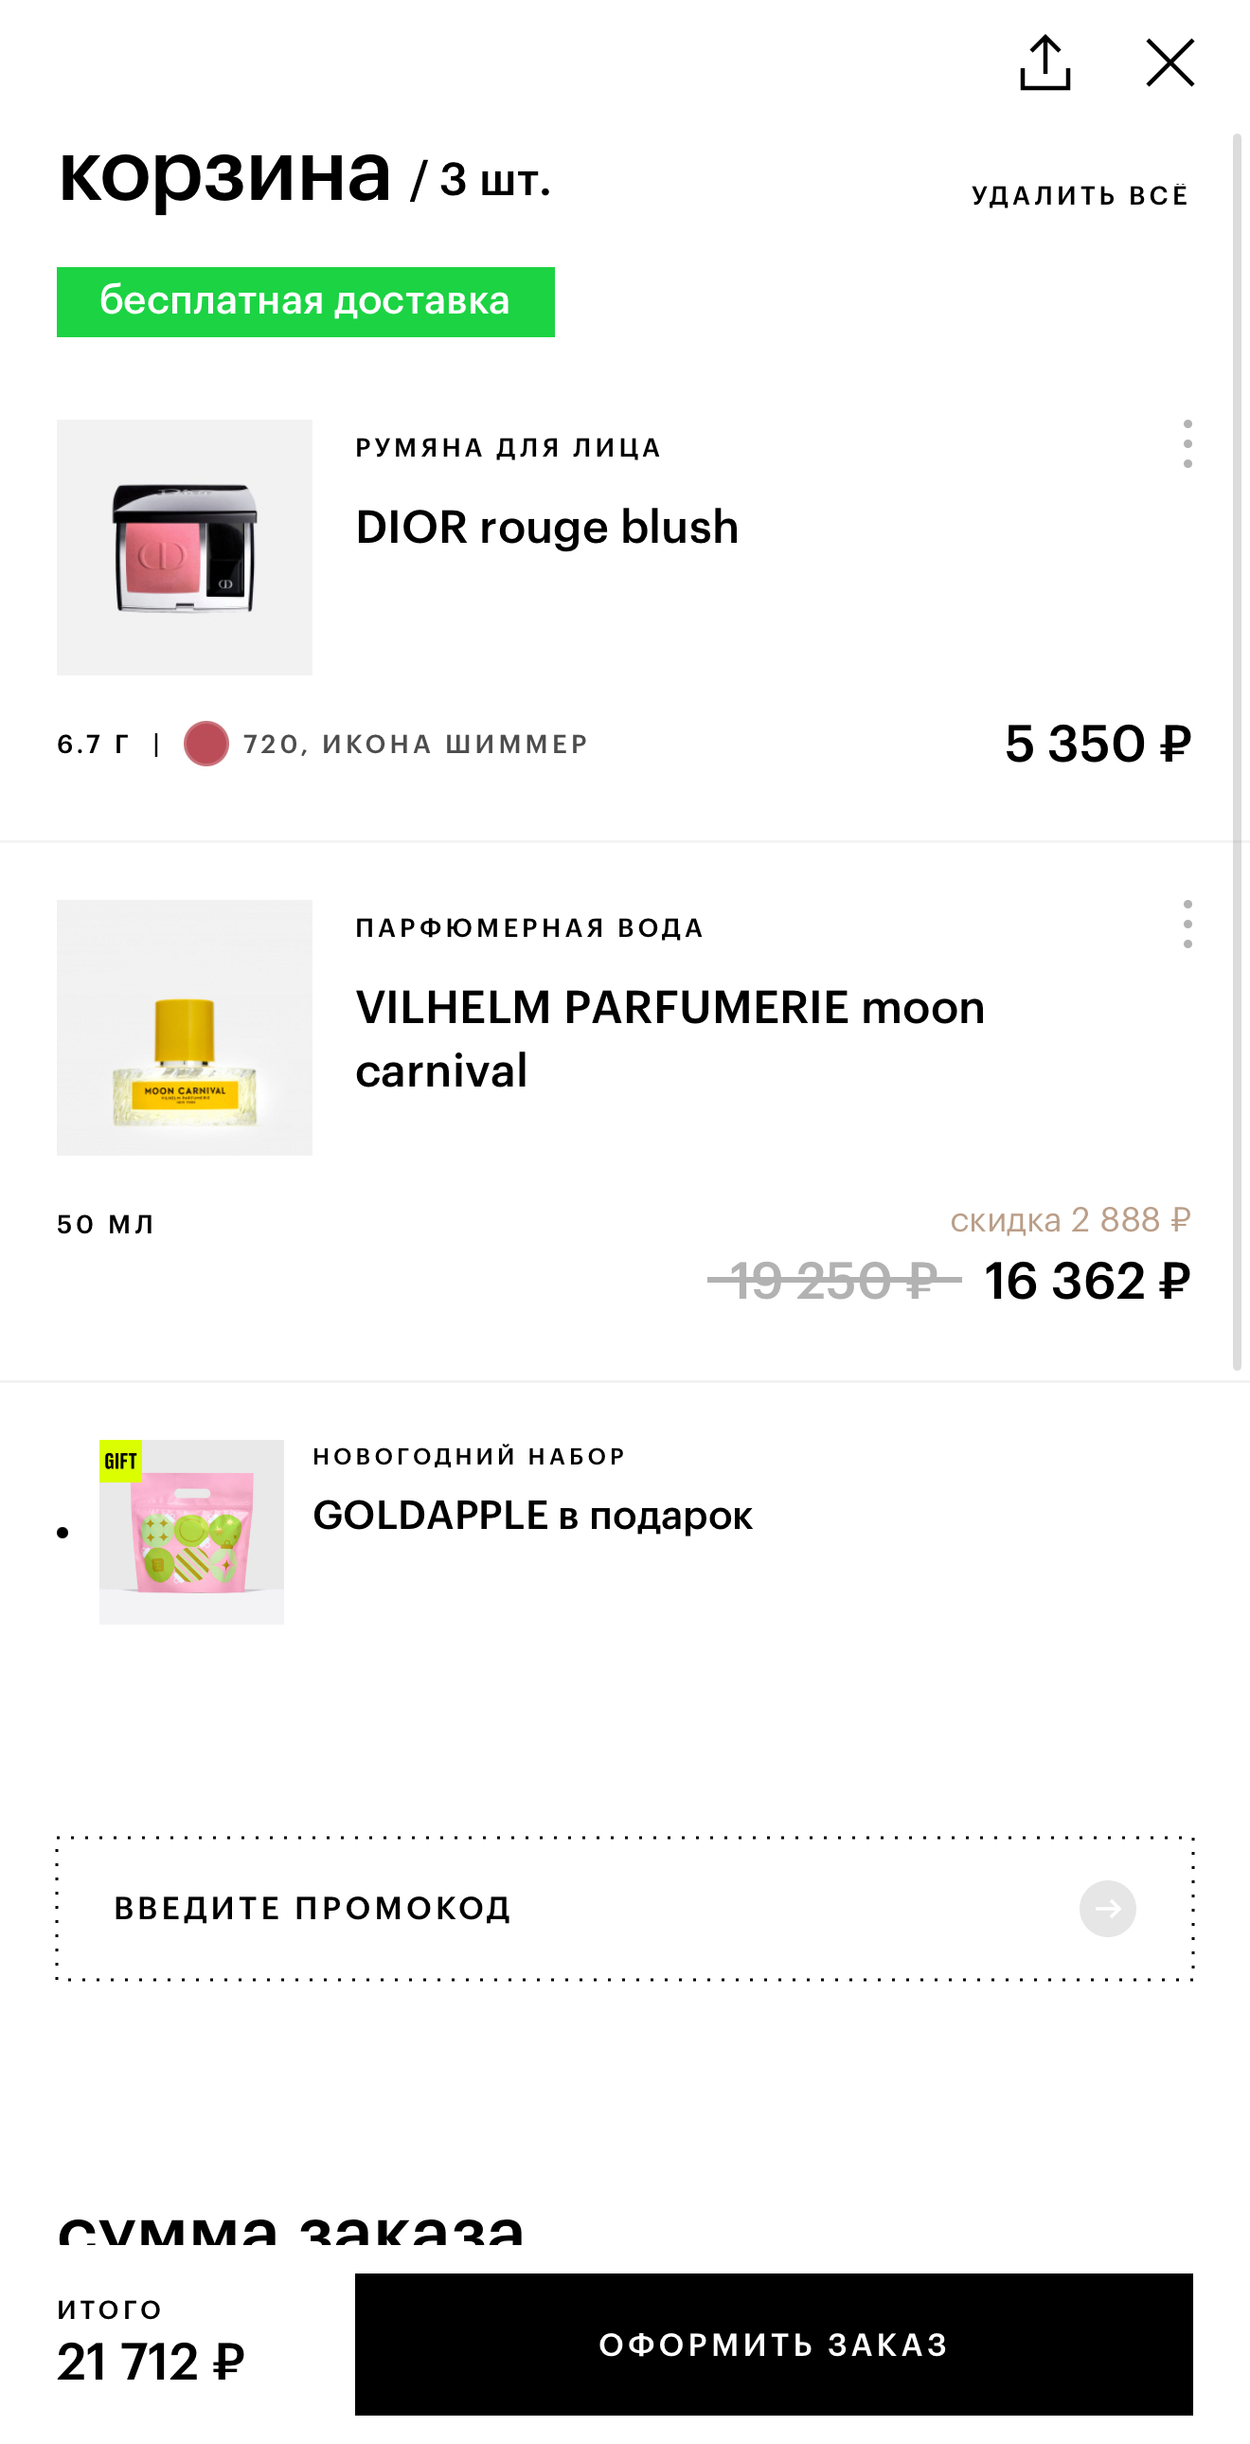Click the cart vertical scrollbar
The width and height of the screenshot is (1250, 2444).
[1237, 751]
